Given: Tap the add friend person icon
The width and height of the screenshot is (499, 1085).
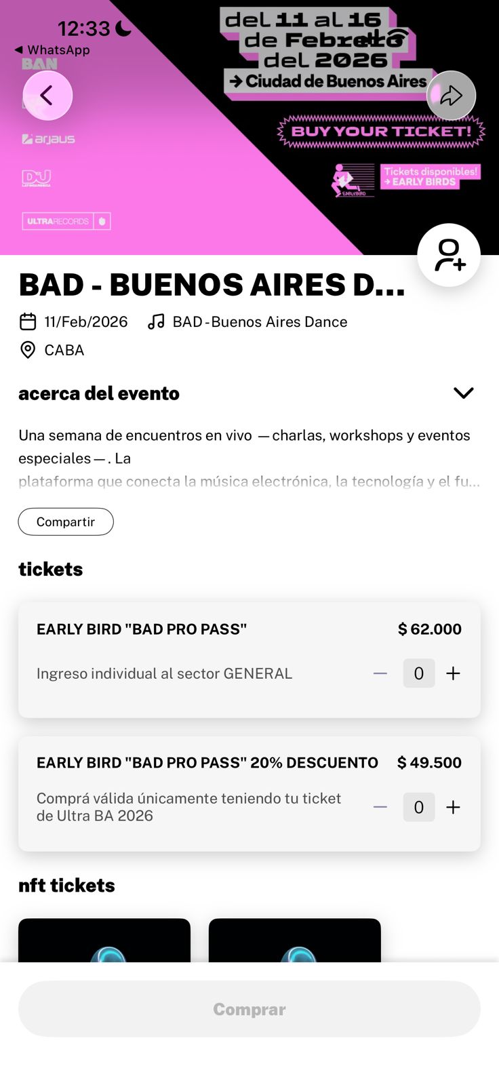Looking at the screenshot, I should click(x=449, y=255).
